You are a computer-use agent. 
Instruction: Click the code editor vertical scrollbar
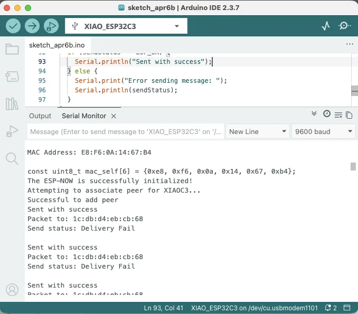(x=355, y=91)
